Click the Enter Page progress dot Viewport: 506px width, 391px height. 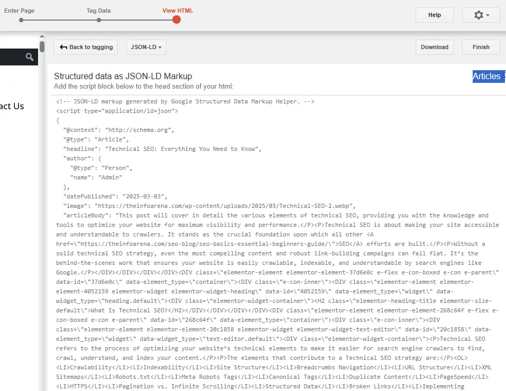(x=21, y=20)
